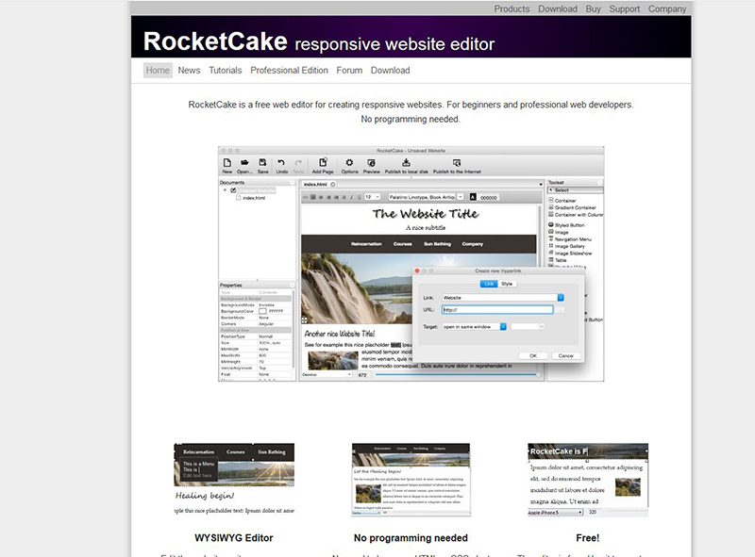Select the Navigation Menu tool
755x557 pixels.
[570, 239]
